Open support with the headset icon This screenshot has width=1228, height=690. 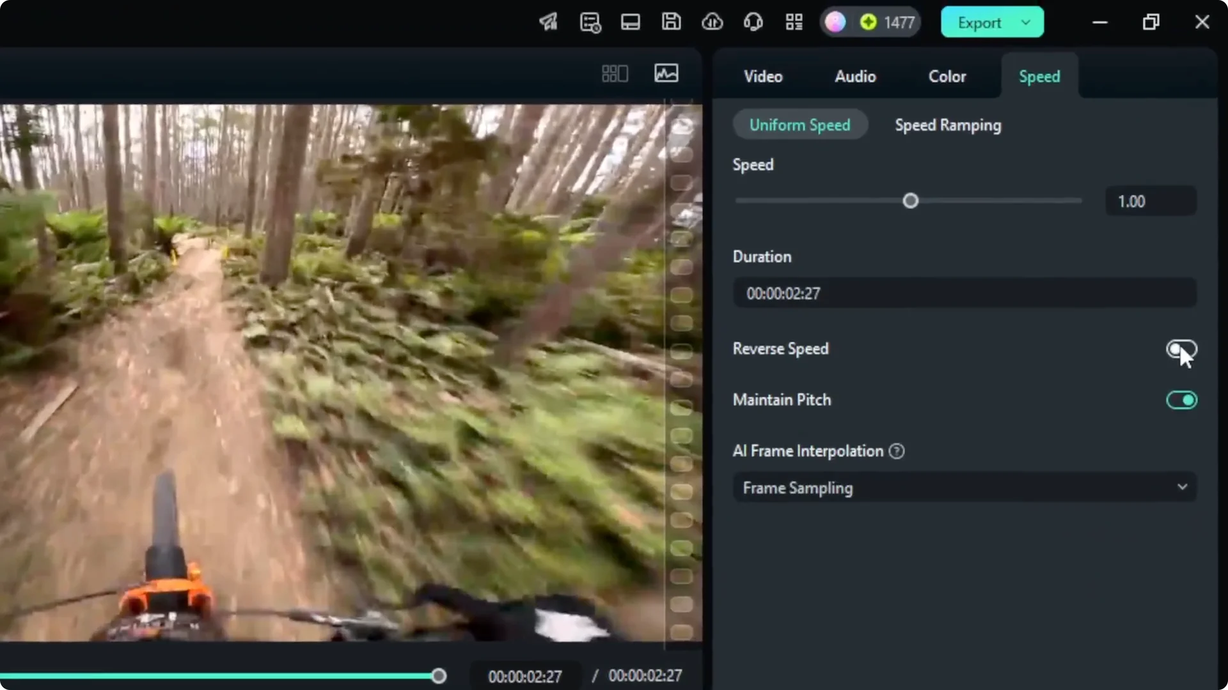click(x=753, y=22)
